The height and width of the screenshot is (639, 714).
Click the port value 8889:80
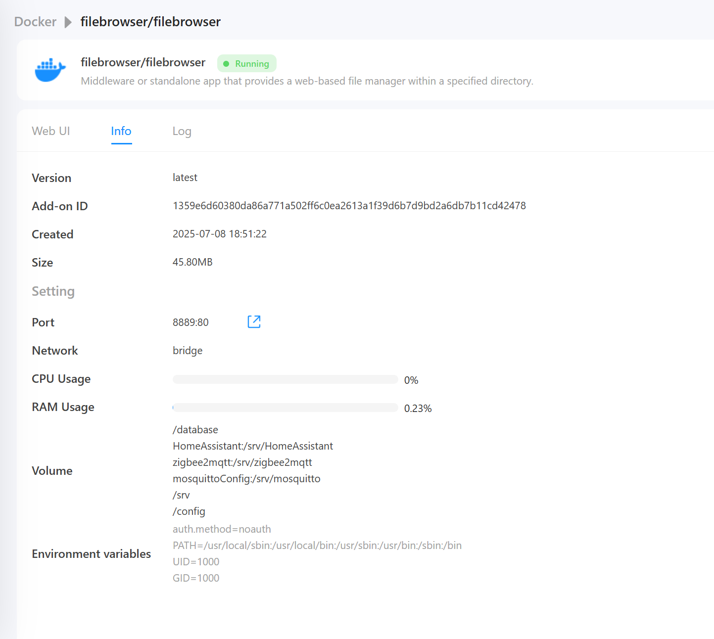coord(190,322)
